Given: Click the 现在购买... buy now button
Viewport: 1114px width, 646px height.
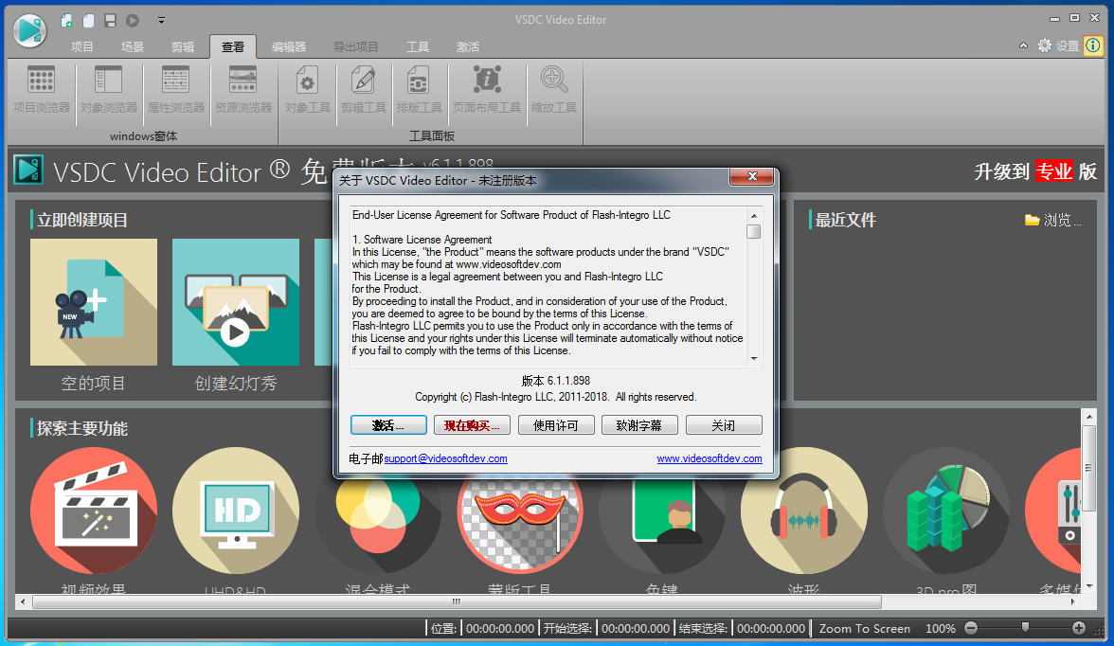Looking at the screenshot, I should 472,425.
